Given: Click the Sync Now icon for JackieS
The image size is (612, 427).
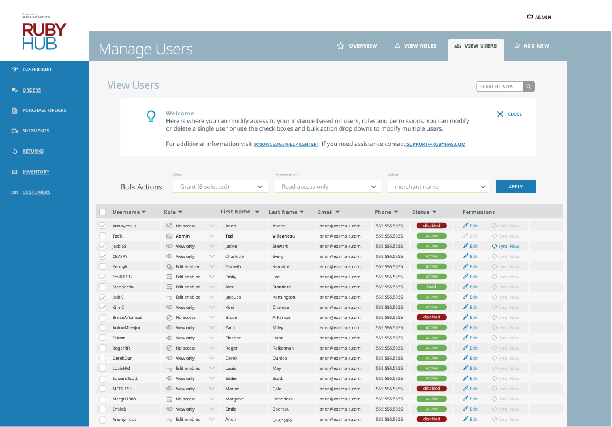Looking at the screenshot, I should (494, 246).
